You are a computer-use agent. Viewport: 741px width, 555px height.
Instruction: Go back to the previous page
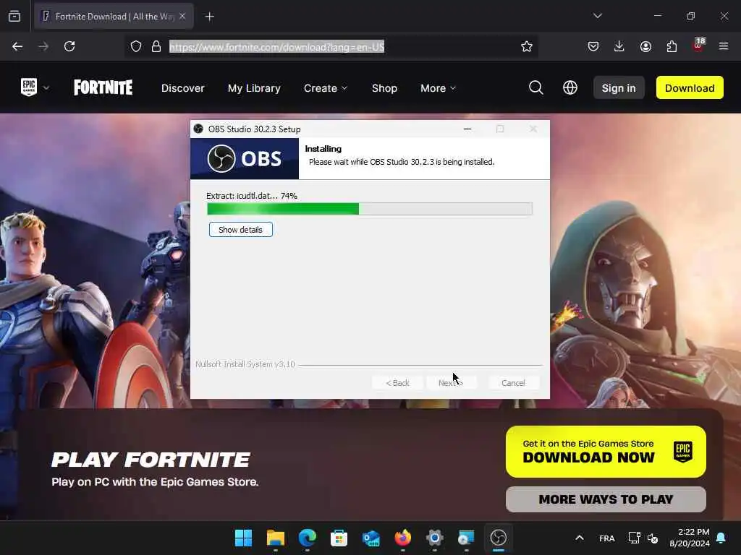17,46
